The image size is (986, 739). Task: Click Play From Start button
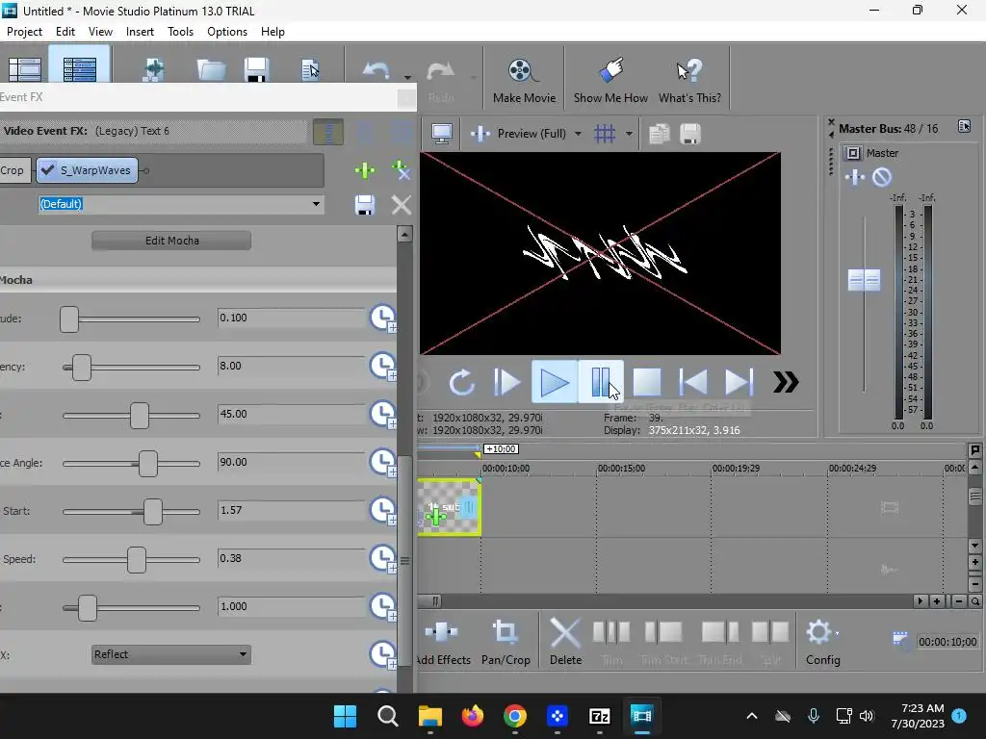(x=506, y=382)
